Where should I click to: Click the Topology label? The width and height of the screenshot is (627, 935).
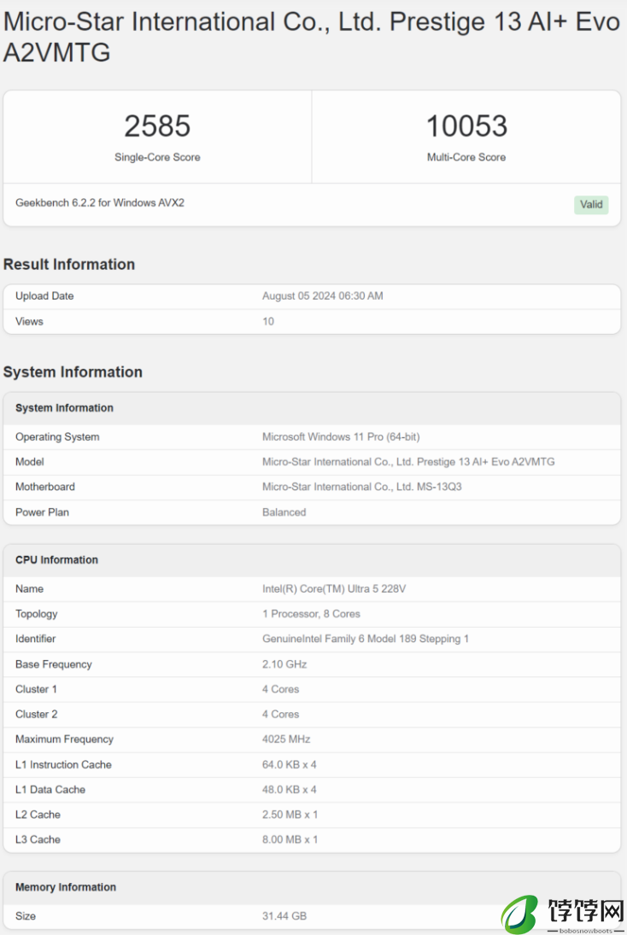pos(37,614)
